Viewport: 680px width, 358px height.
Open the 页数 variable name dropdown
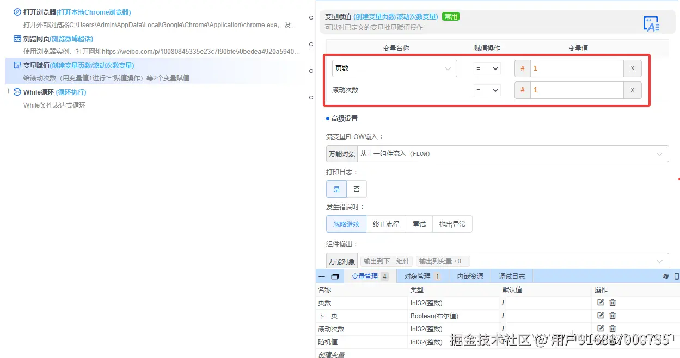[x=395, y=68]
